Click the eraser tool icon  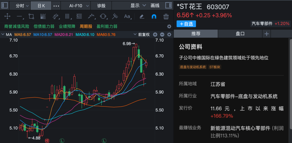(142, 16)
